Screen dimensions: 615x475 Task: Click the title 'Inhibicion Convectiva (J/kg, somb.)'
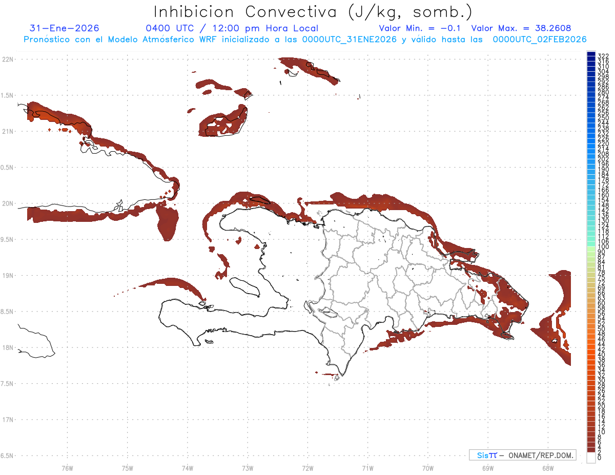[x=313, y=12]
